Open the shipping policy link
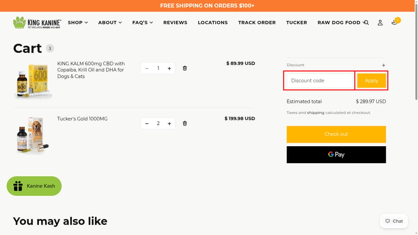Screen dimensions: 418x235 pos(315,113)
